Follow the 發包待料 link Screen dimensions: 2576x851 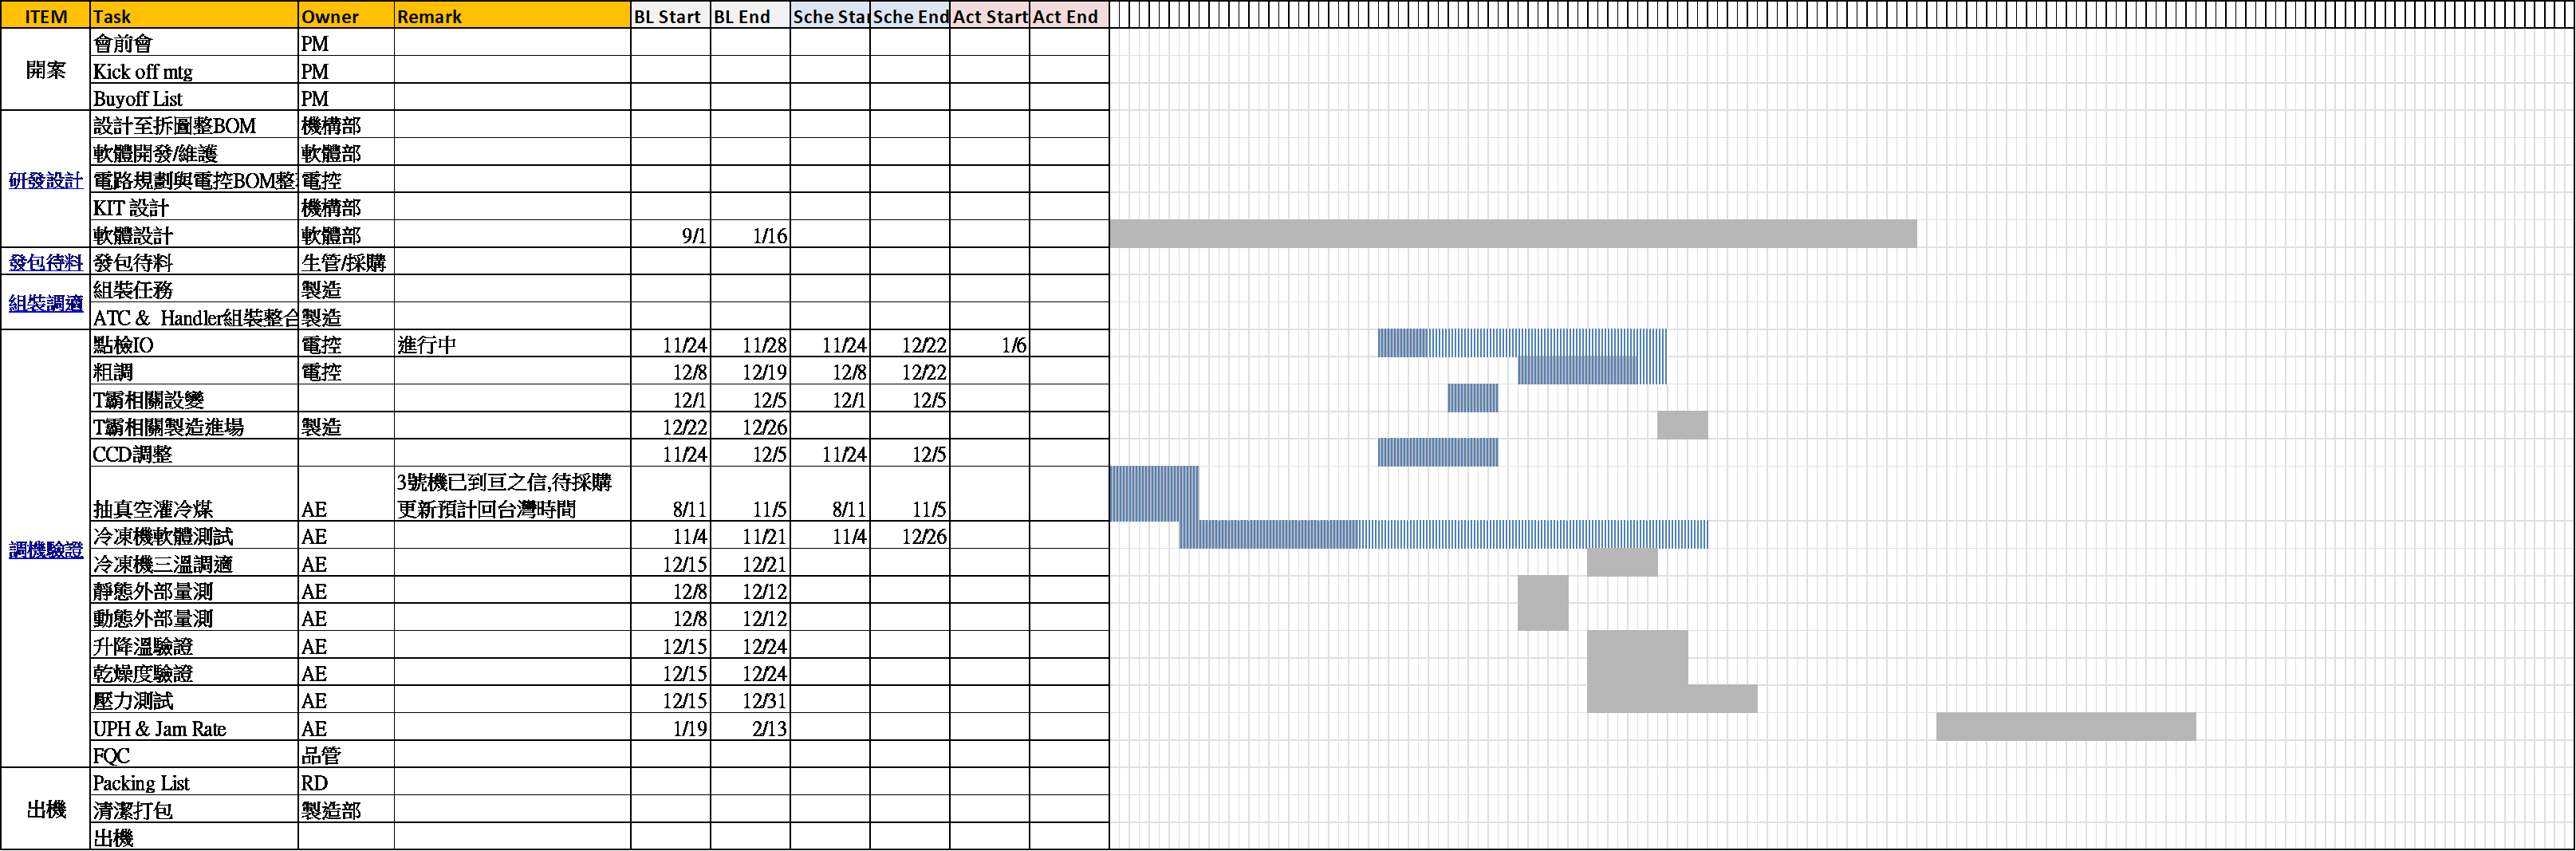(46, 263)
